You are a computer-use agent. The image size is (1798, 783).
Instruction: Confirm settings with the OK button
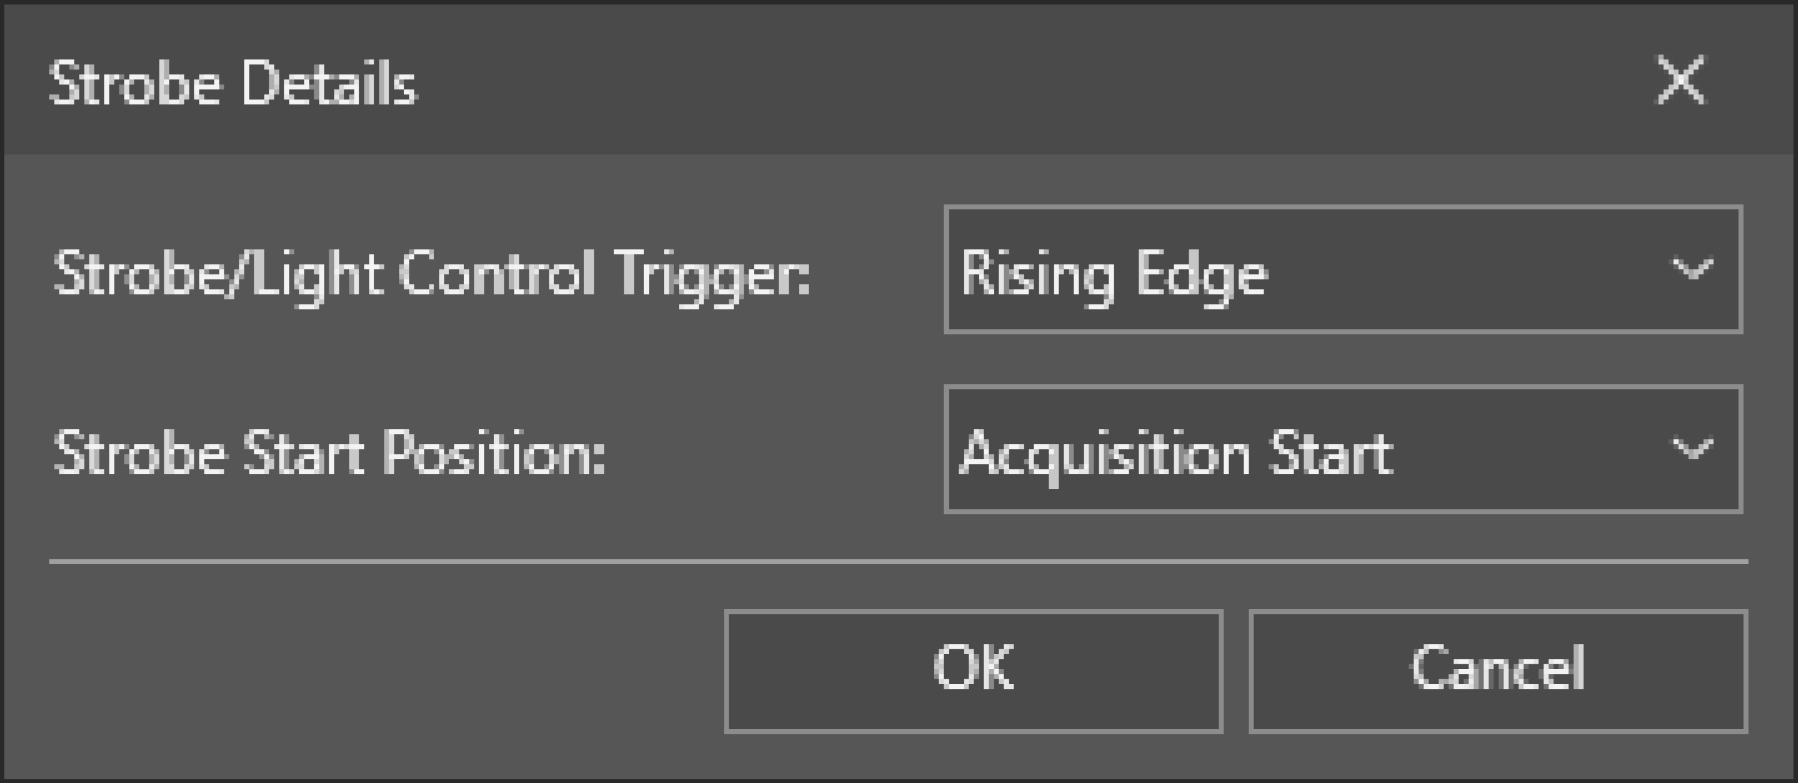click(x=973, y=671)
